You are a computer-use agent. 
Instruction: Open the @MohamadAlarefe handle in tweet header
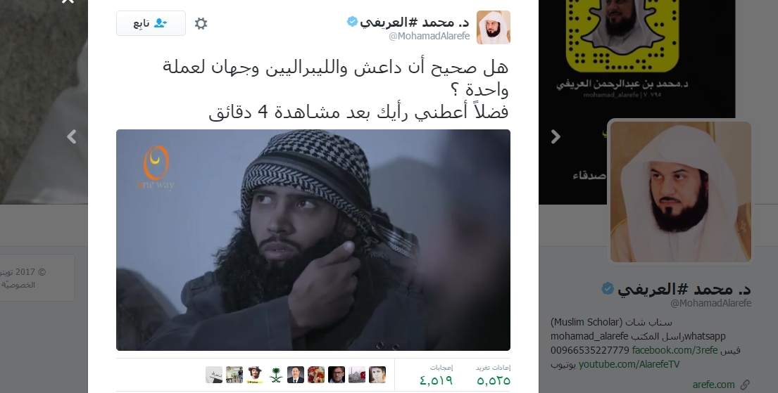(x=429, y=36)
